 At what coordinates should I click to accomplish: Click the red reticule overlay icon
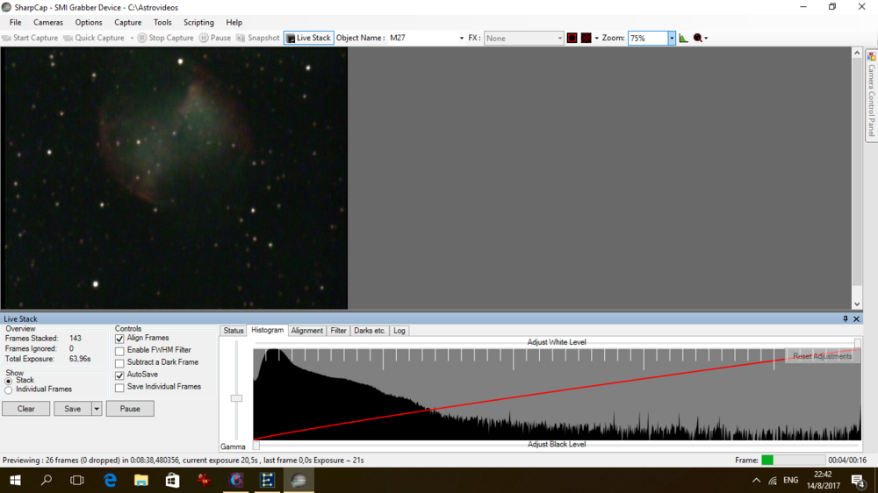point(572,38)
